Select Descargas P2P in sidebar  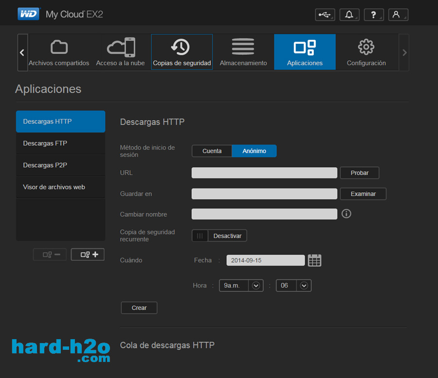click(x=61, y=165)
